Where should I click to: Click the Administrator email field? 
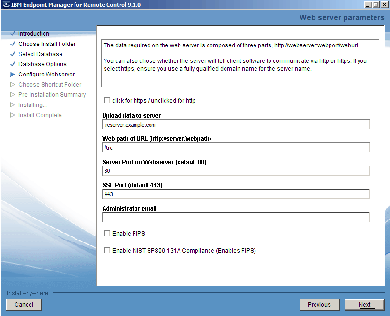click(236, 217)
